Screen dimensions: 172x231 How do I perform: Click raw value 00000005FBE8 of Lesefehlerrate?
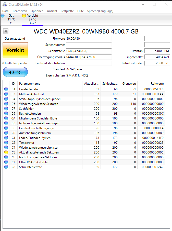tap(153, 89)
